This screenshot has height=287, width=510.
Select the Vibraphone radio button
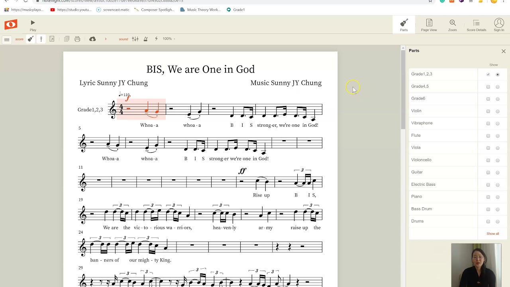pyautogui.click(x=498, y=124)
